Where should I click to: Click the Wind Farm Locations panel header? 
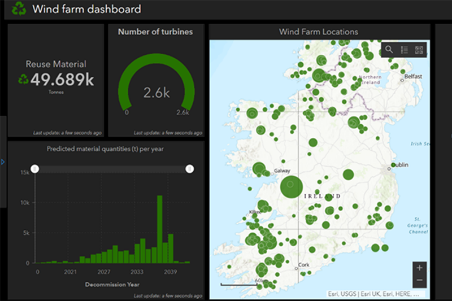319,32
